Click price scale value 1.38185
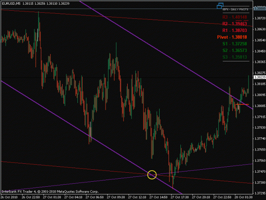 click(x=260, y=84)
